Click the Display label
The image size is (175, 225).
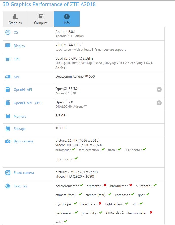20,46
